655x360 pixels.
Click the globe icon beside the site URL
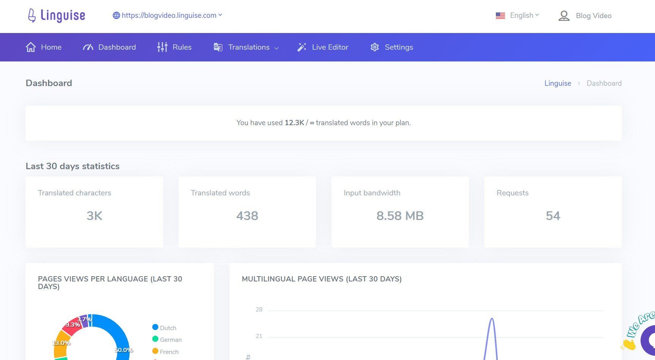click(x=116, y=16)
